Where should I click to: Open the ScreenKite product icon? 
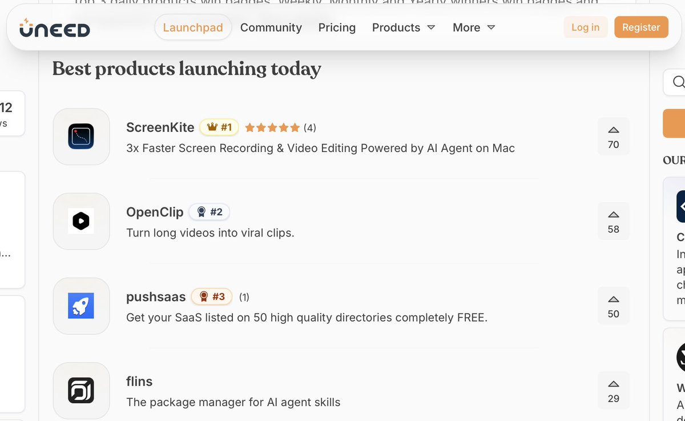pyautogui.click(x=81, y=137)
